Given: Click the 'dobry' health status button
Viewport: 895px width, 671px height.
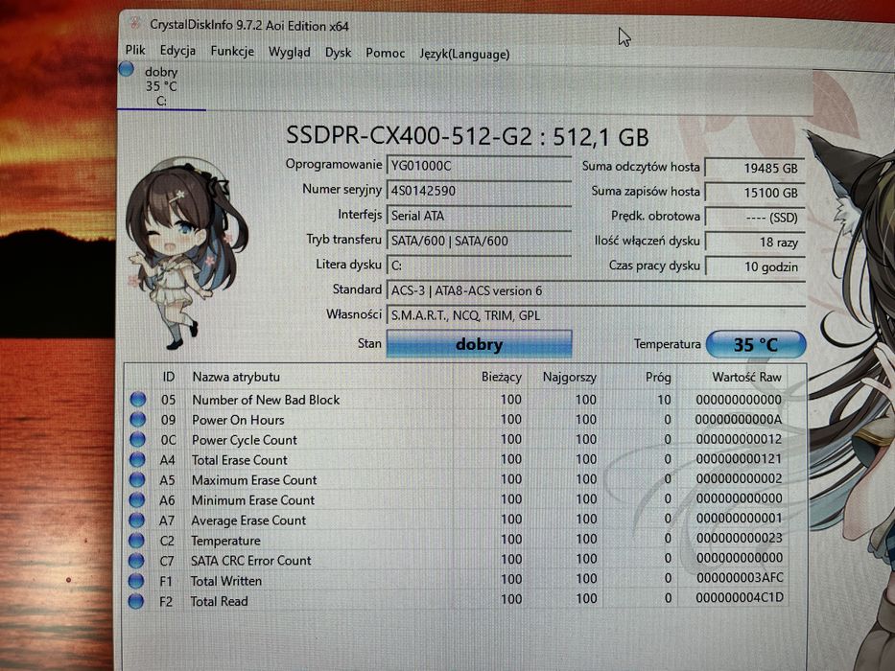Looking at the screenshot, I should (x=479, y=344).
